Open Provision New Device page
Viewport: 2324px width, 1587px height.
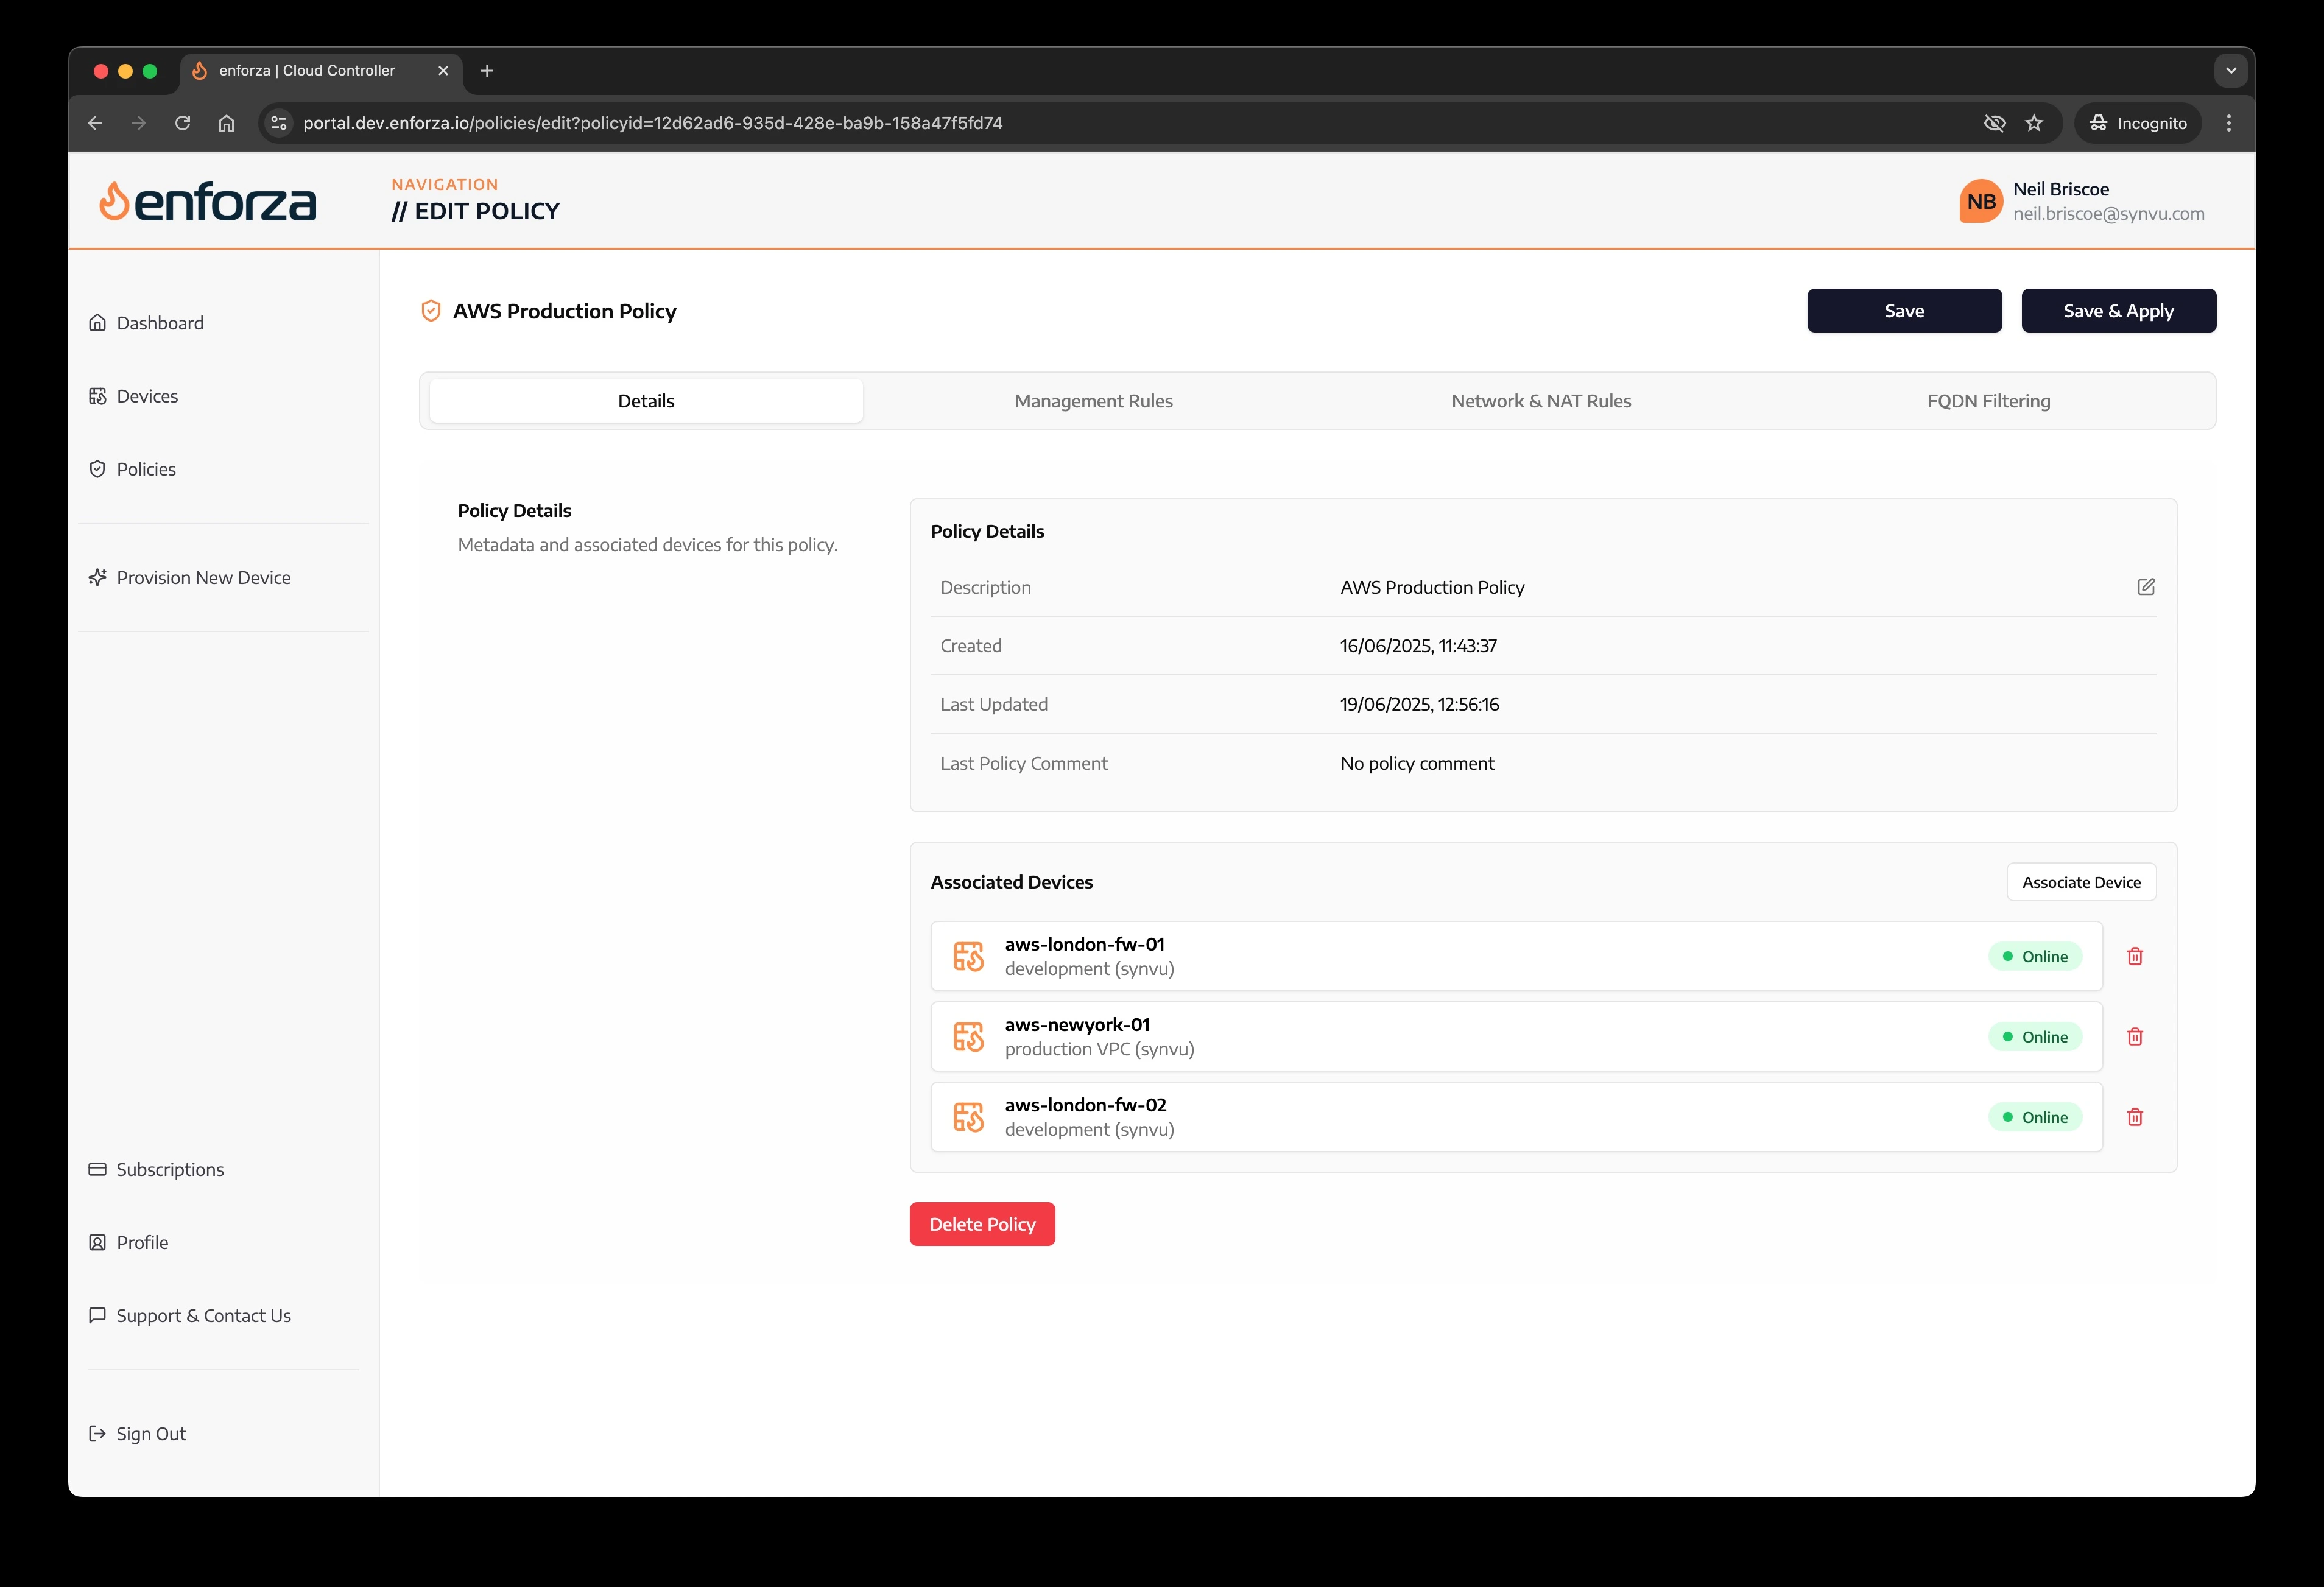203,578
